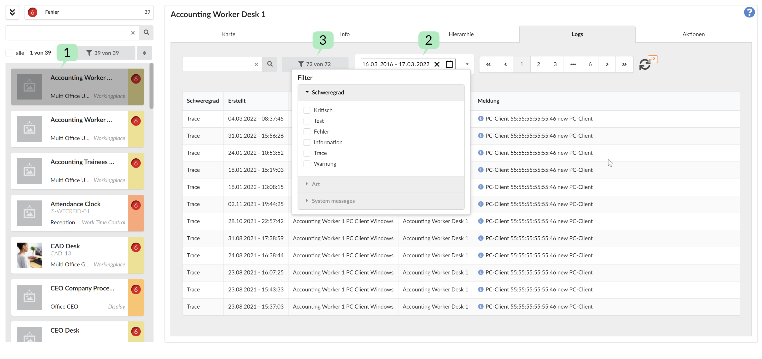Go to previous logs page
762x359 pixels.
pyautogui.click(x=505, y=64)
